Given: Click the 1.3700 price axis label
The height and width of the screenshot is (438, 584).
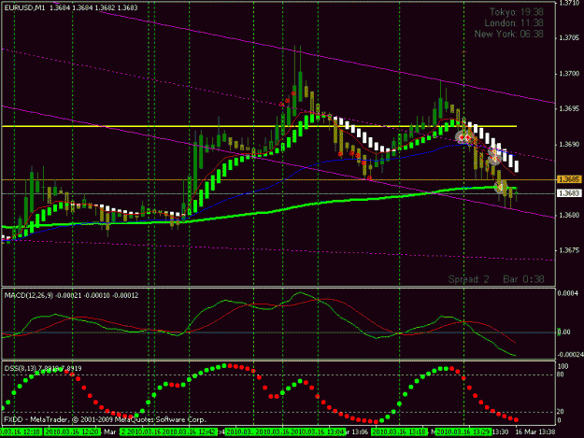Looking at the screenshot, I should 569,74.
